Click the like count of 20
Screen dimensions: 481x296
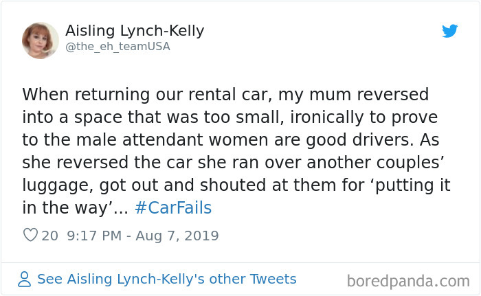pos(50,236)
